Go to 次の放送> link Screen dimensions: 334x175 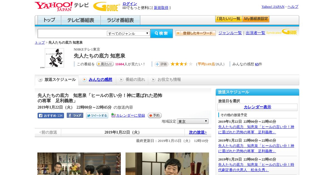pyautogui.click(x=198, y=132)
